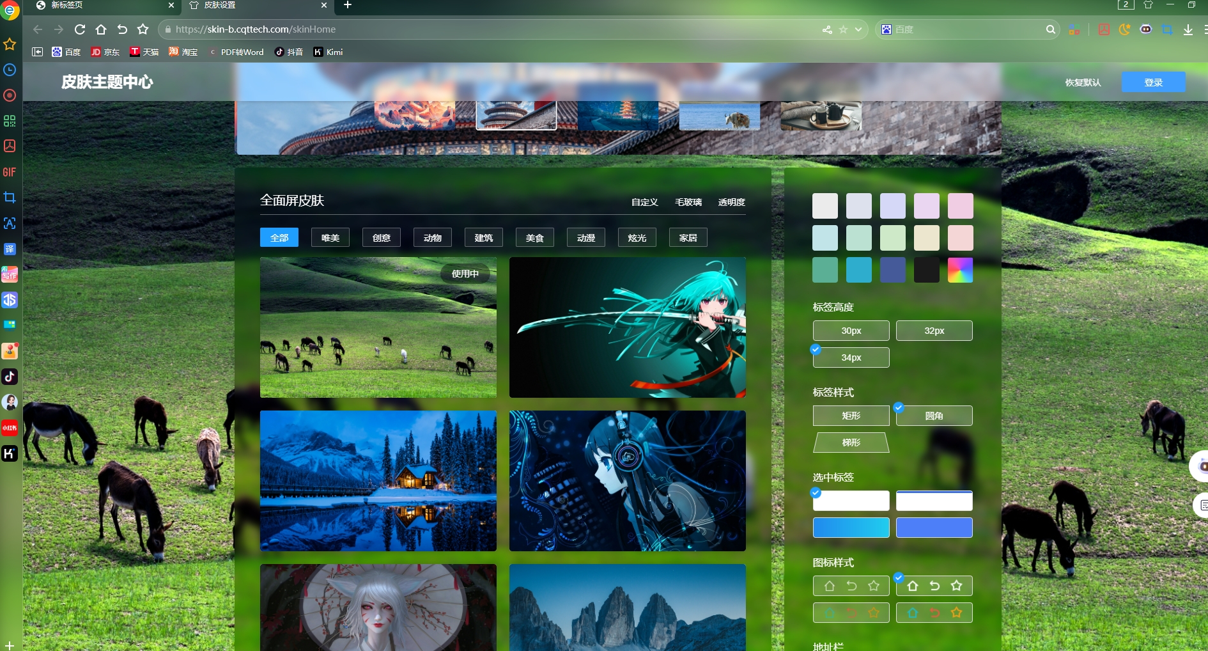The width and height of the screenshot is (1208, 651).
Task: Select the 动漫 skin category
Action: [585, 238]
